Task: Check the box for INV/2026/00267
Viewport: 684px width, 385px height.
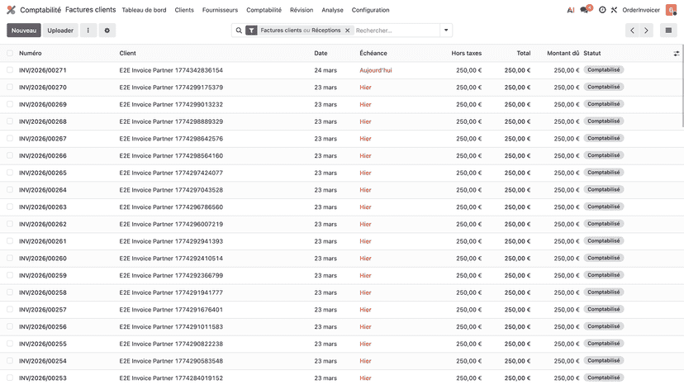Action: (x=10, y=138)
